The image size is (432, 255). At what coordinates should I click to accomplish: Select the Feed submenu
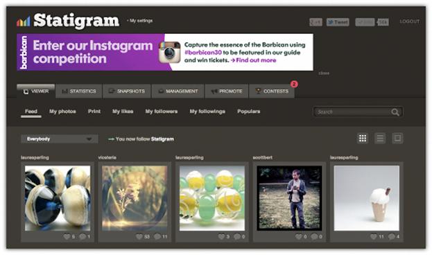31,112
